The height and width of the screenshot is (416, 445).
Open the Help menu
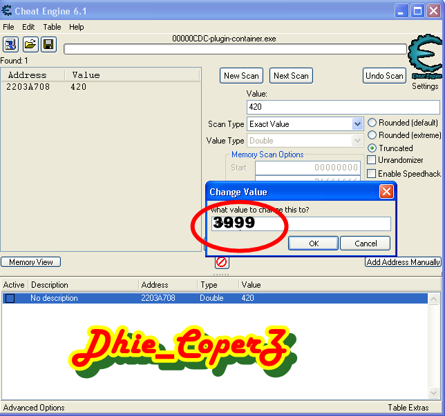click(76, 27)
